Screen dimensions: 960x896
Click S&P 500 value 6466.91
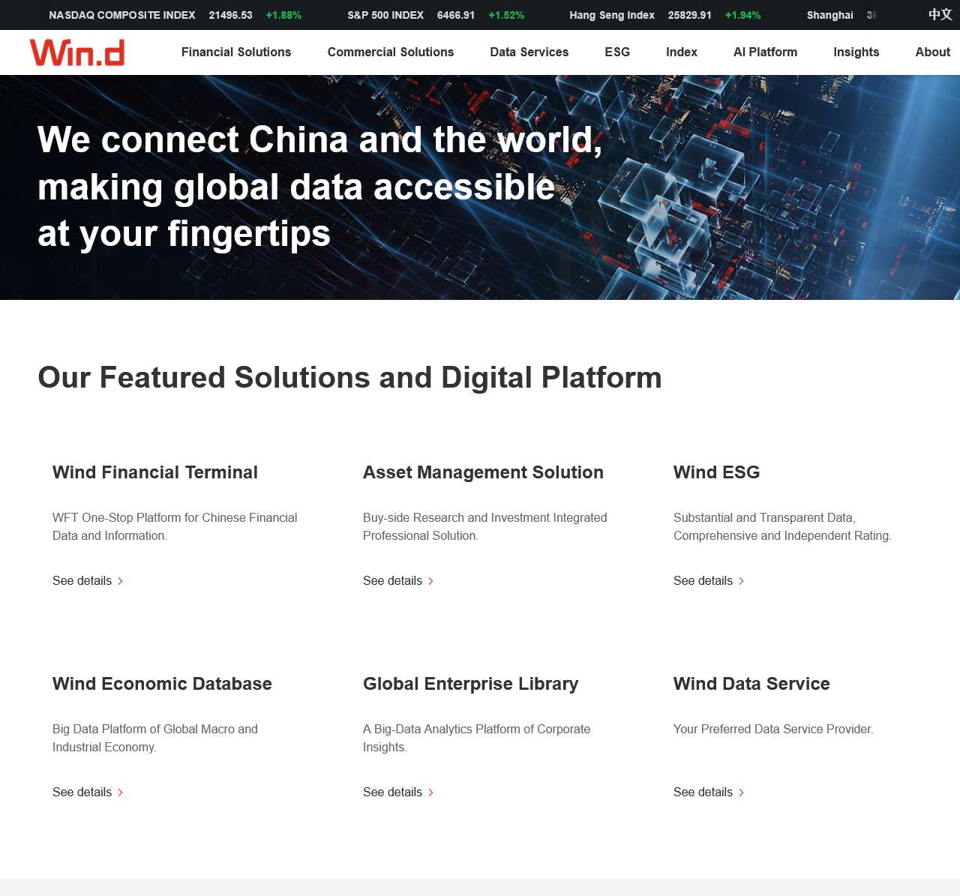coord(456,15)
